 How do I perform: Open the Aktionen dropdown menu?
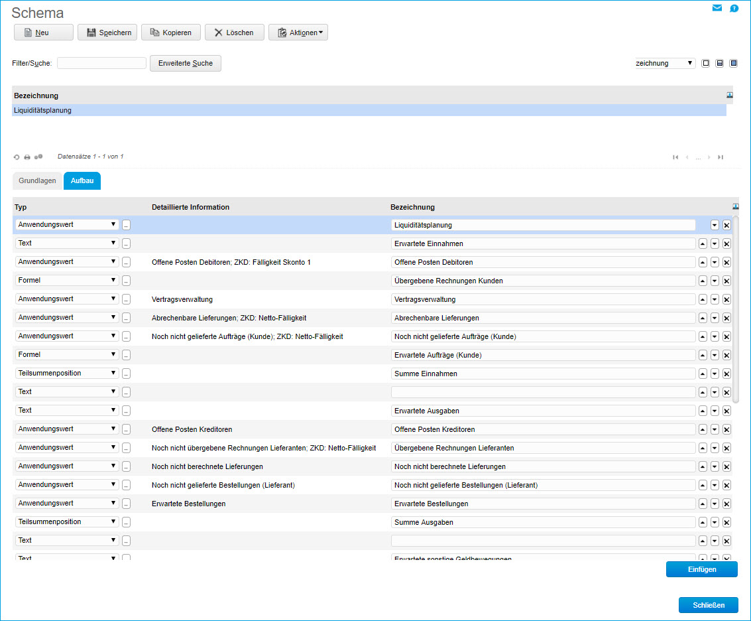click(x=298, y=33)
